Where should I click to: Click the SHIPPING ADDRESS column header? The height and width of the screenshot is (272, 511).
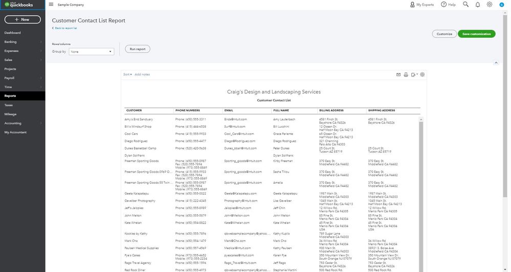381,111
